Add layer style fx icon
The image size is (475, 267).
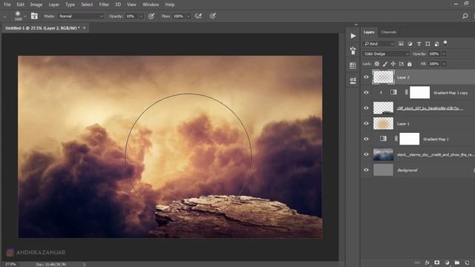click(427, 263)
